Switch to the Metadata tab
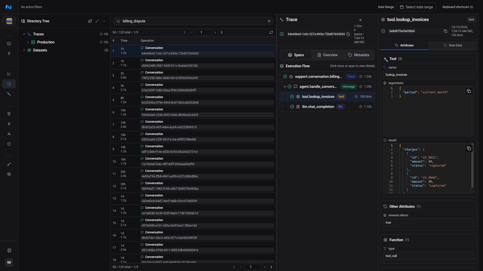Viewport: 483px width, 271px height. (358, 55)
